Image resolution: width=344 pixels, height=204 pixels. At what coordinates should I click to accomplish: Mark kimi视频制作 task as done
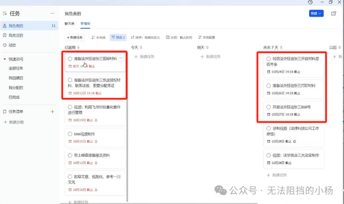point(70,134)
